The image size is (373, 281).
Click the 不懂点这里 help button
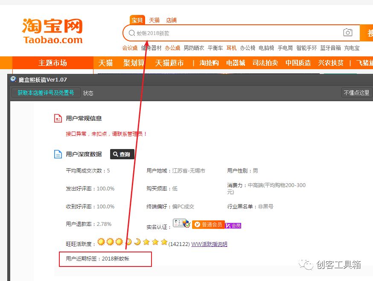tap(357, 93)
